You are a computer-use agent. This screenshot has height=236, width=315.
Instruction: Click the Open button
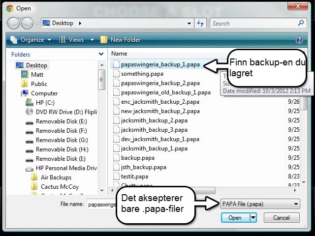(x=235, y=218)
